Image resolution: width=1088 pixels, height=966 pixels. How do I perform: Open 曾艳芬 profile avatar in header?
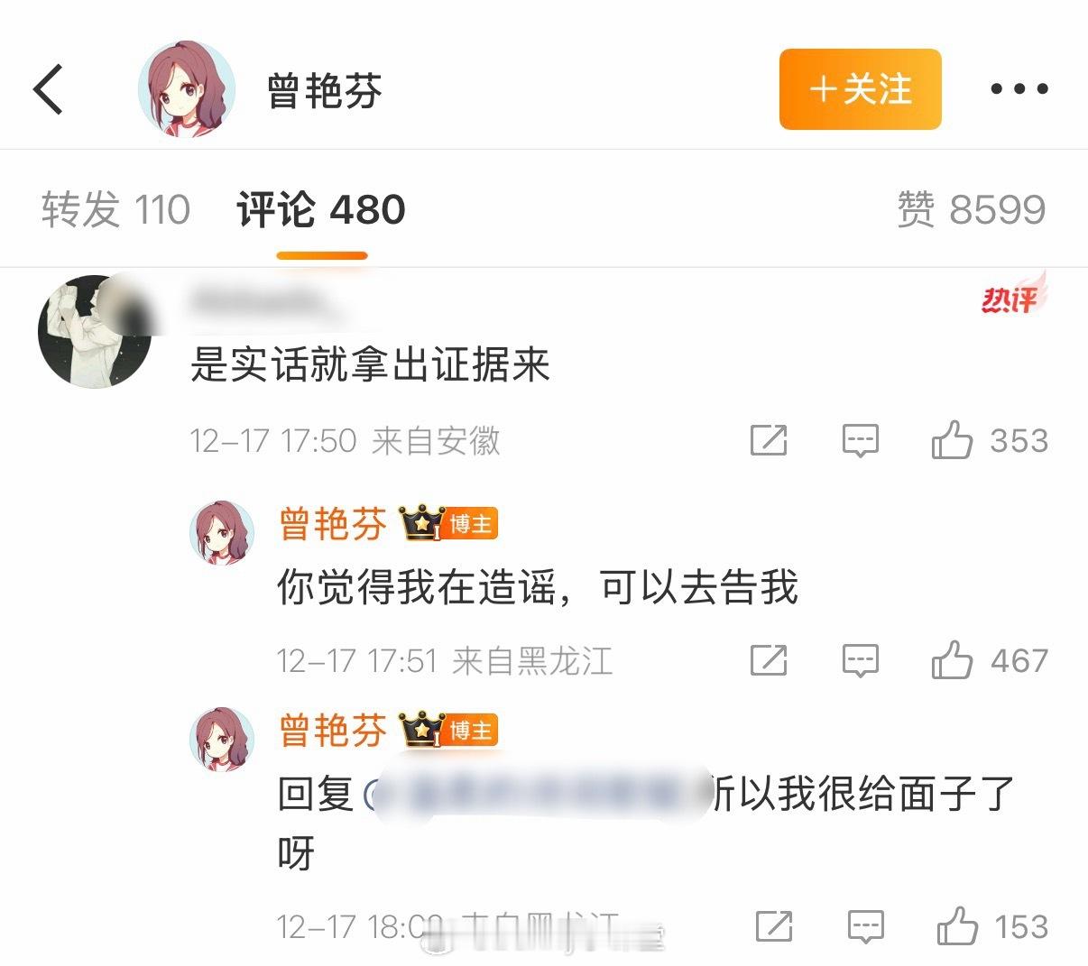pos(187,89)
